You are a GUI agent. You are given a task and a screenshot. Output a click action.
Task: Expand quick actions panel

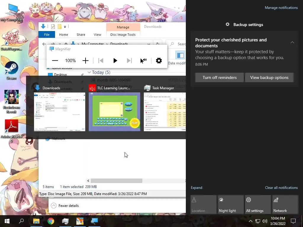pos(196,188)
